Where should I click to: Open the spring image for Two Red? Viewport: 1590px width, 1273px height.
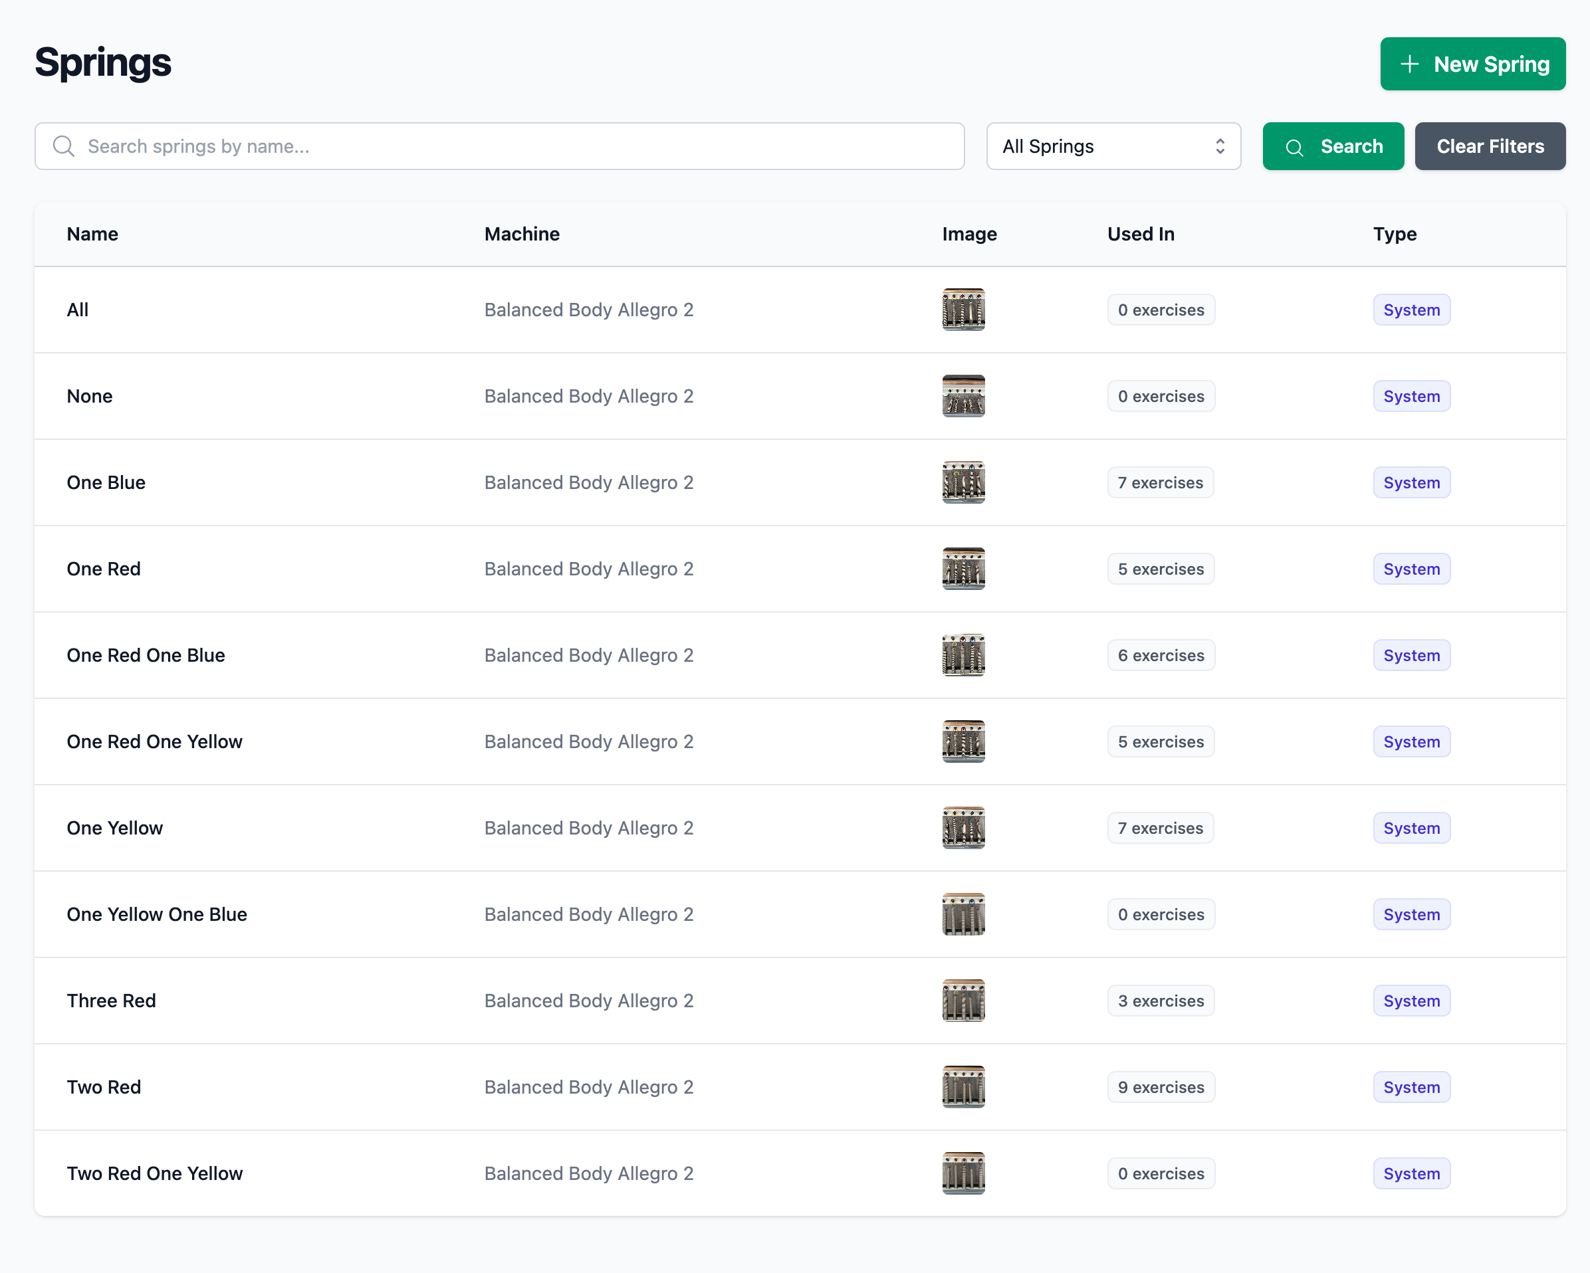963,1086
